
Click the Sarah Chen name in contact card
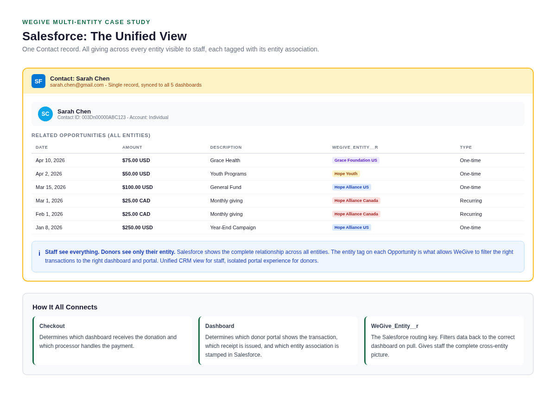pyautogui.click(x=74, y=111)
